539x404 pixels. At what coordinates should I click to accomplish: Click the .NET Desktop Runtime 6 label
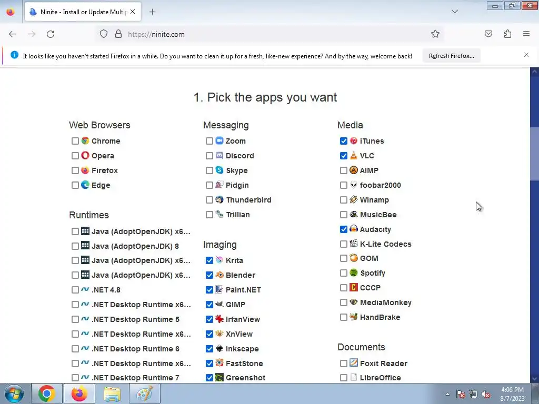[x=135, y=349]
